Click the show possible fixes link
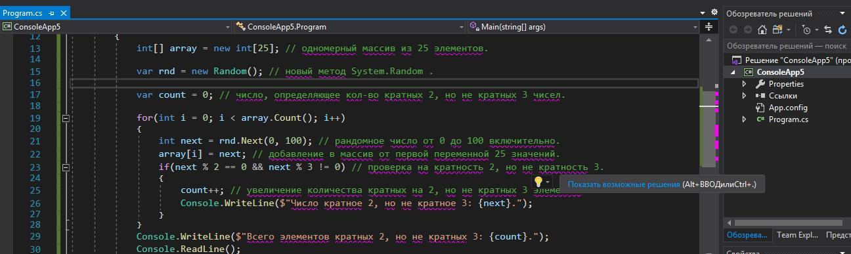Image resolution: width=851 pixels, height=254 pixels. click(624, 184)
